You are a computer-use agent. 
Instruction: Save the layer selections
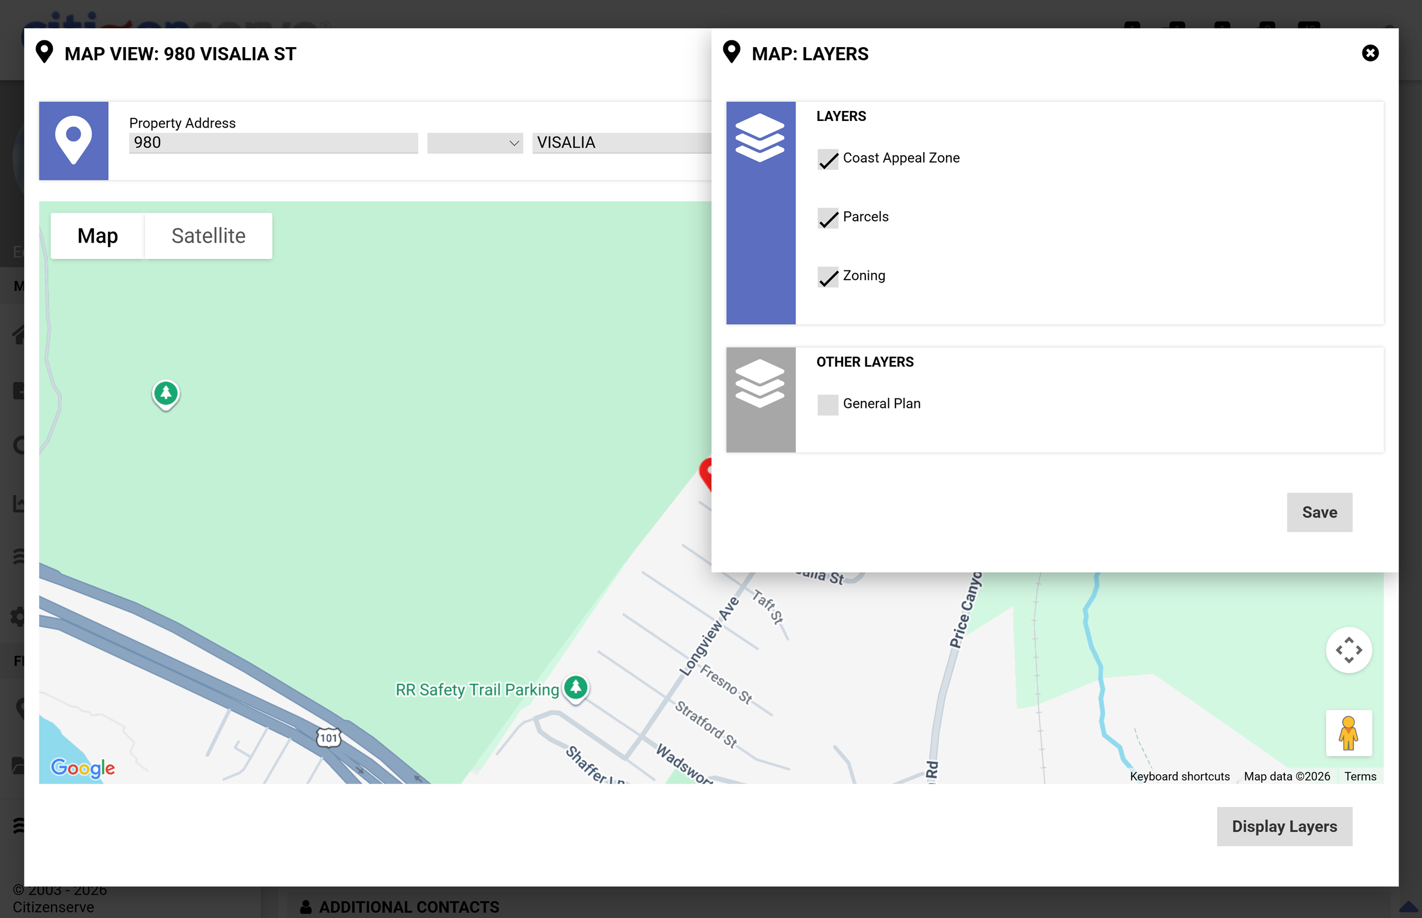pos(1319,512)
